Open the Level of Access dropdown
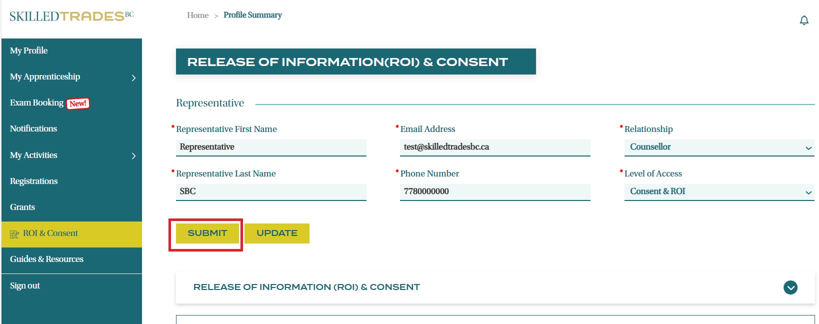 719,191
